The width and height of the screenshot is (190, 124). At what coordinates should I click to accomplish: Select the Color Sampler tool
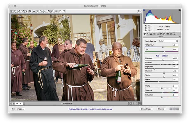(x=23, y=11)
